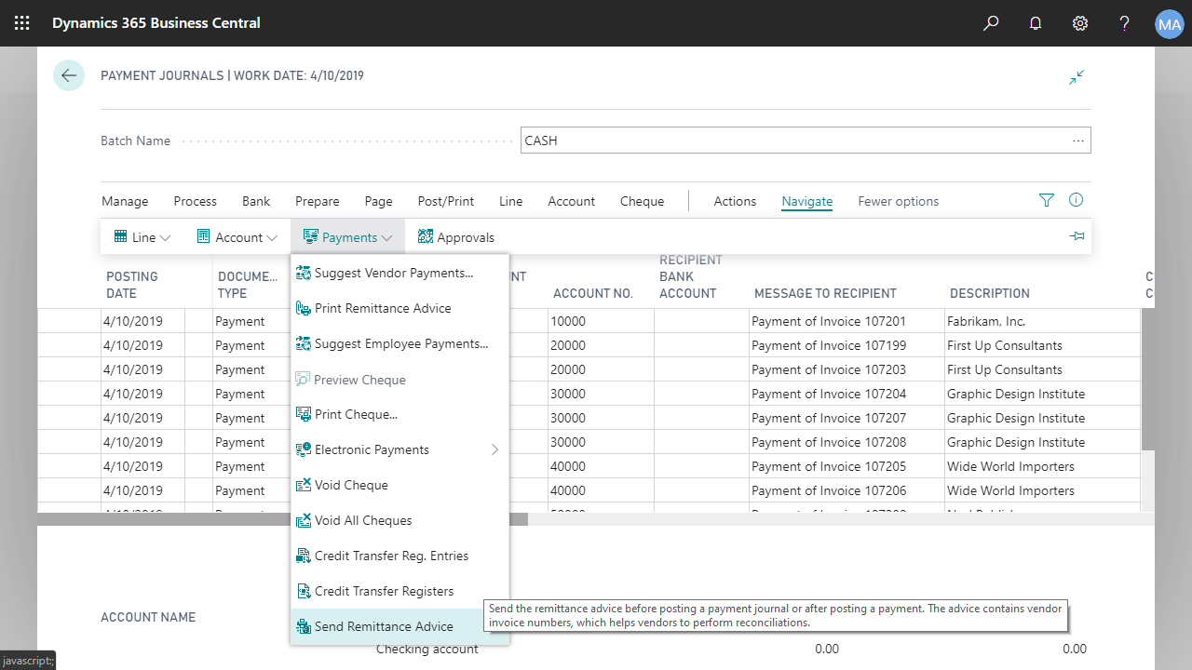Viewport: 1192px width, 670px height.
Task: Select the Fabrikam, Inc. description cell
Action: click(1042, 321)
